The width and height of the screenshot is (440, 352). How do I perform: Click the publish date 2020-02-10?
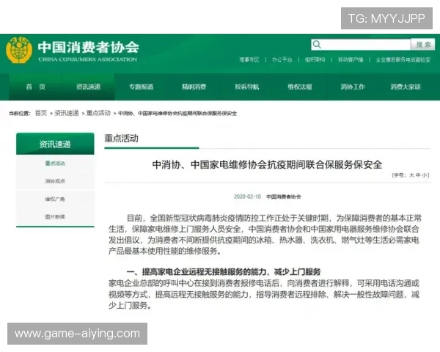[x=247, y=197]
